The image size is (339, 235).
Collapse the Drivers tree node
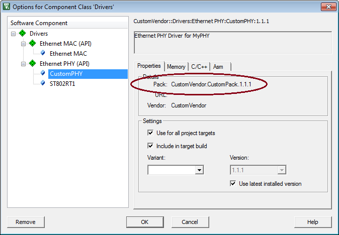[13, 34]
